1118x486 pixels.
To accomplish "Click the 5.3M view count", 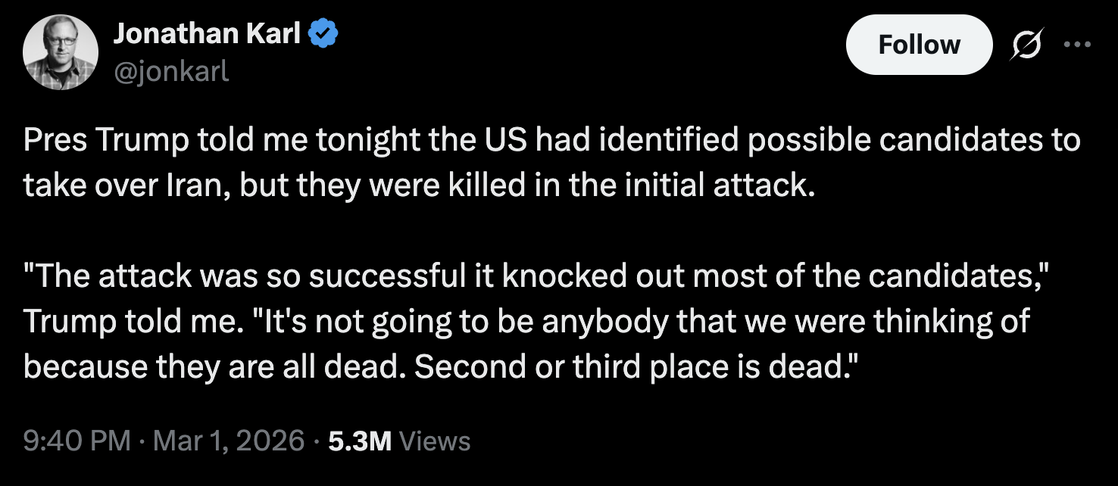I will [x=360, y=441].
